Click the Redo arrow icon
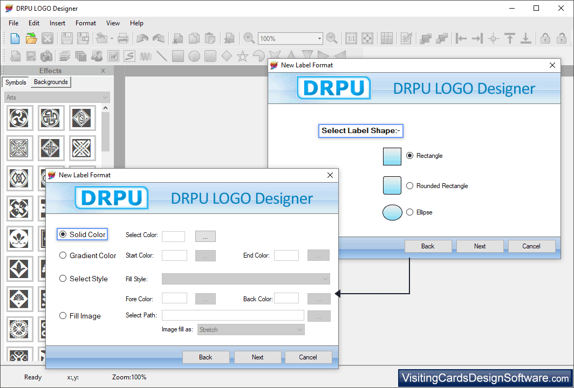The height and width of the screenshot is (388, 574). tap(159, 38)
